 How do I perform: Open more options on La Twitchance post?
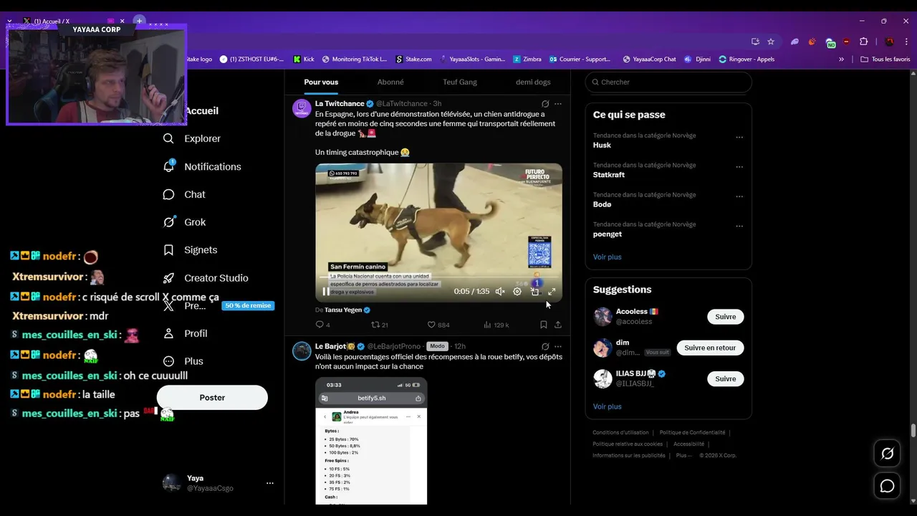558,104
